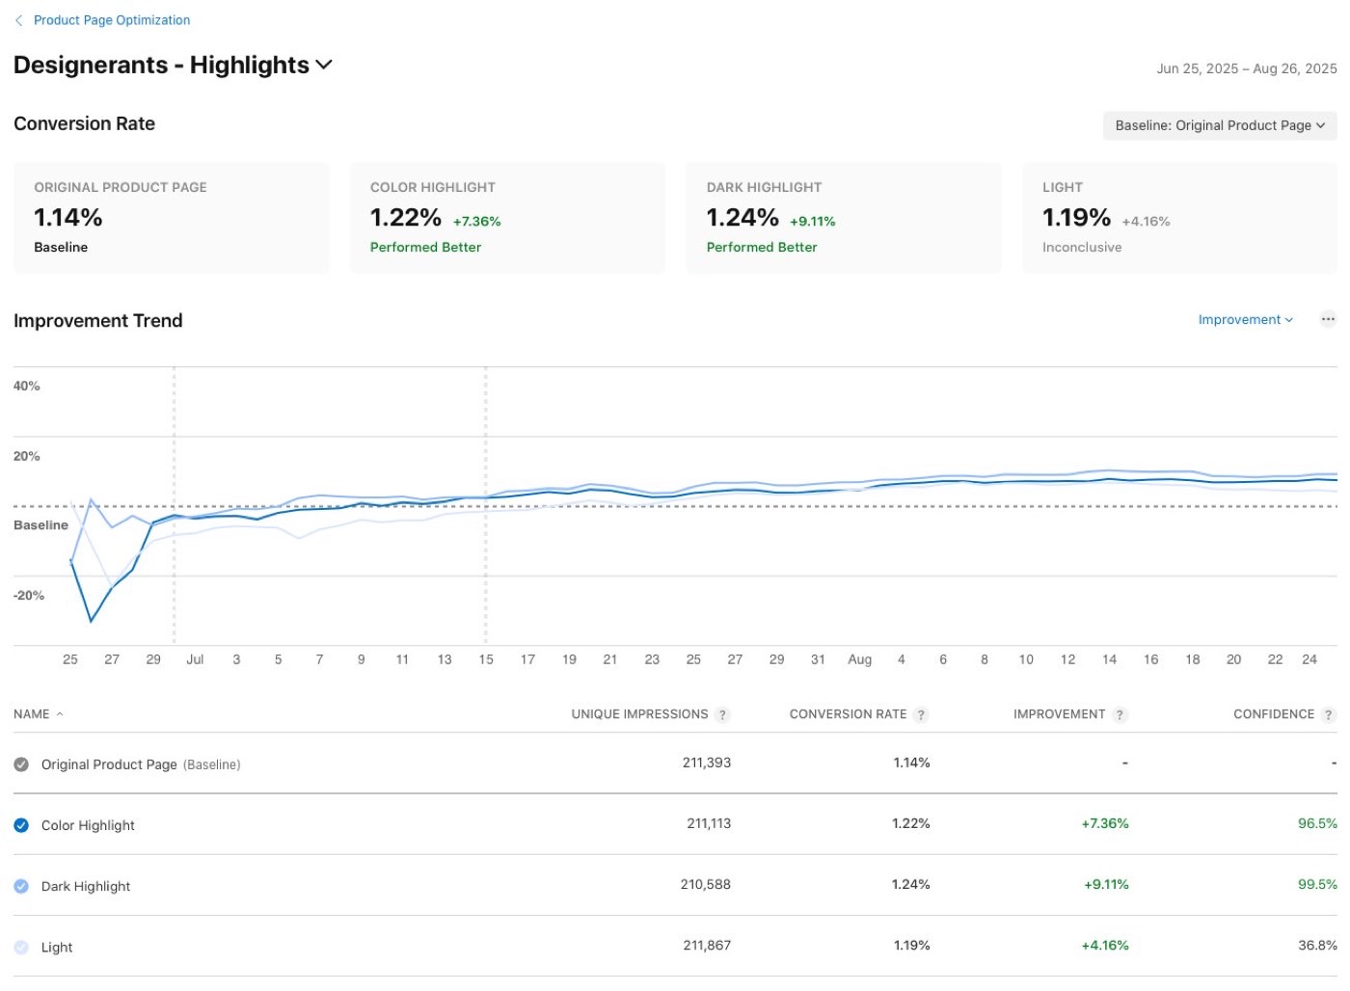The height and width of the screenshot is (991, 1350).
Task: Click the Improvement Trend heading
Action: (98, 321)
